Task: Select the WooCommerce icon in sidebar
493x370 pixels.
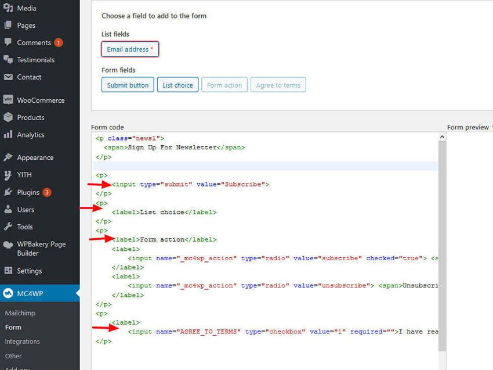Action: [x=8, y=100]
